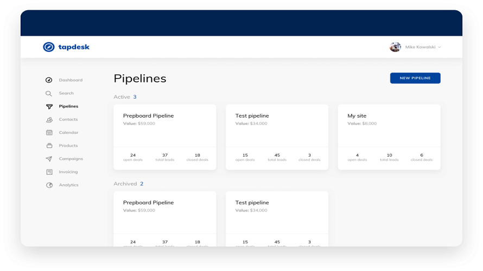This screenshot has height=271, width=483.
Task: Open the Analytics menu label
Action: pyautogui.click(x=68, y=185)
